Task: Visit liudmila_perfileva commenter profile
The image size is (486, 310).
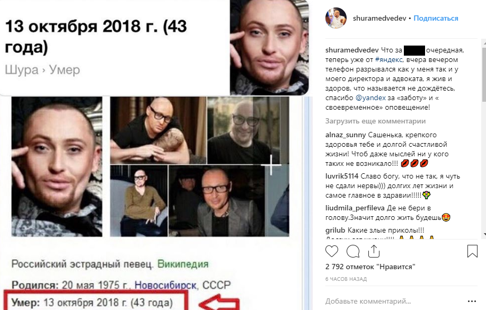Action: point(355,208)
